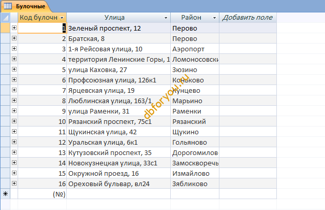Select the cell Зеленый проспект, 12

[119, 28]
